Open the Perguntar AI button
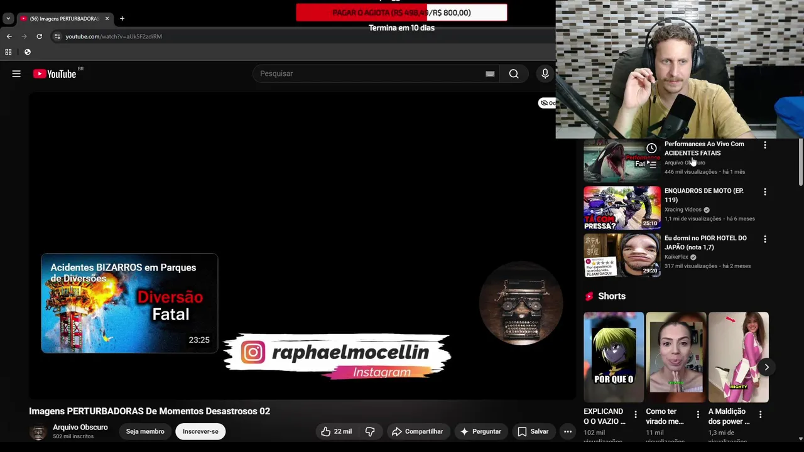This screenshot has height=452, width=804. (x=481, y=431)
